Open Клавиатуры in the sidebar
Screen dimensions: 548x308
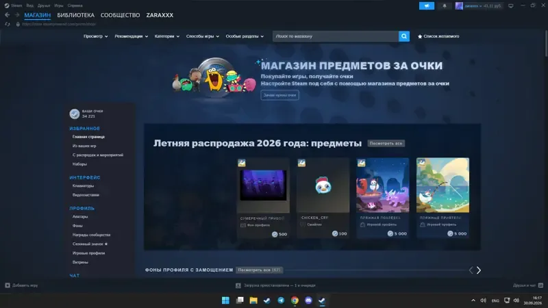(83, 185)
